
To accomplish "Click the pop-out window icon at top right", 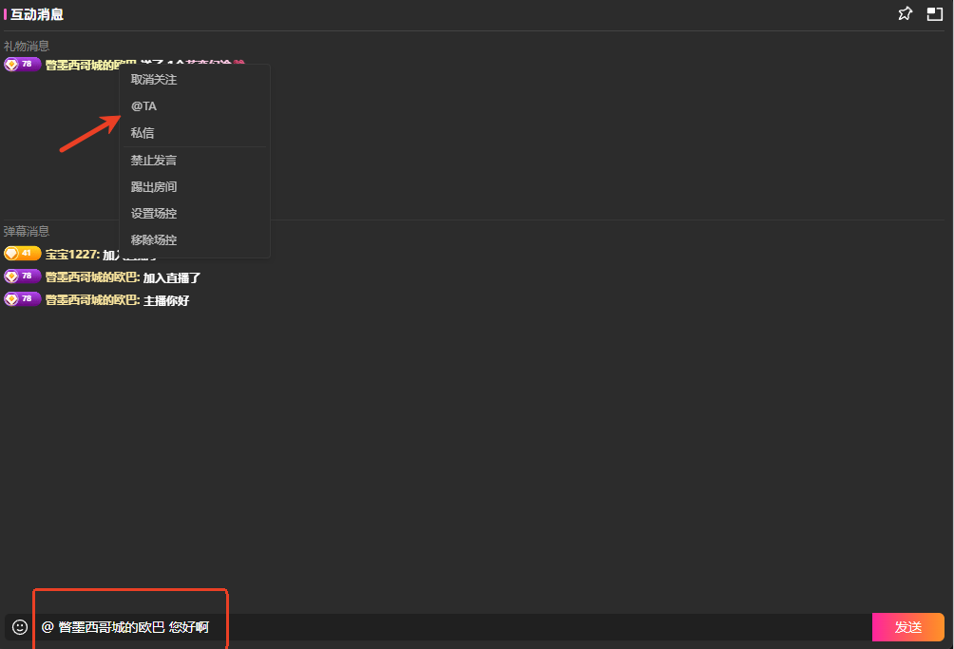I will click(934, 14).
